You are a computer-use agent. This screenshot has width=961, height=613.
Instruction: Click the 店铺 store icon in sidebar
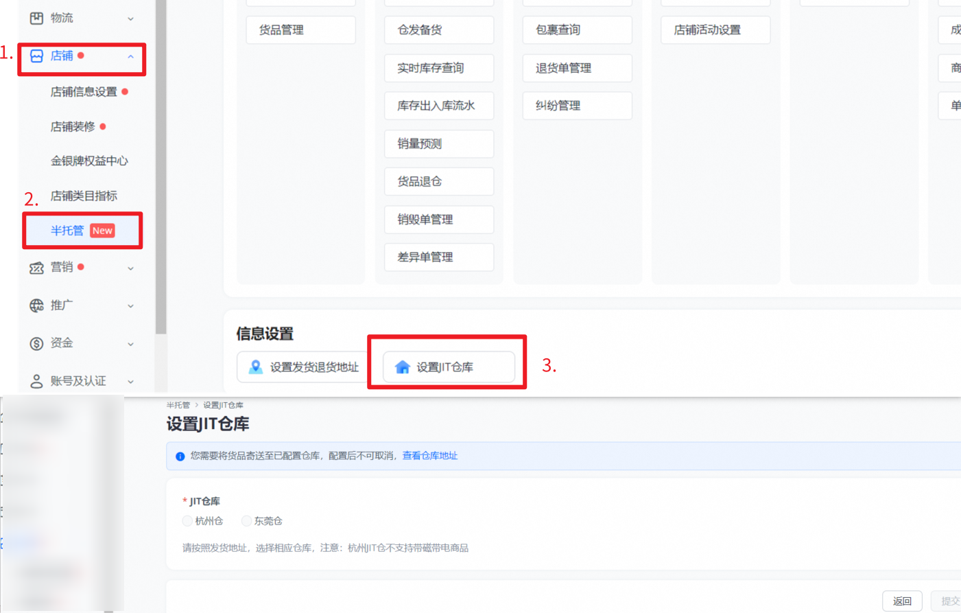point(36,56)
